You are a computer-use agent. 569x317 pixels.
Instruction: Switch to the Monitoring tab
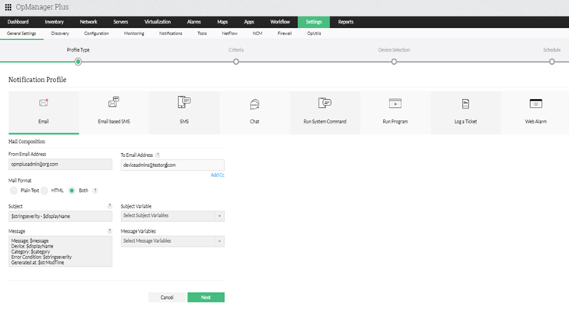tap(134, 34)
